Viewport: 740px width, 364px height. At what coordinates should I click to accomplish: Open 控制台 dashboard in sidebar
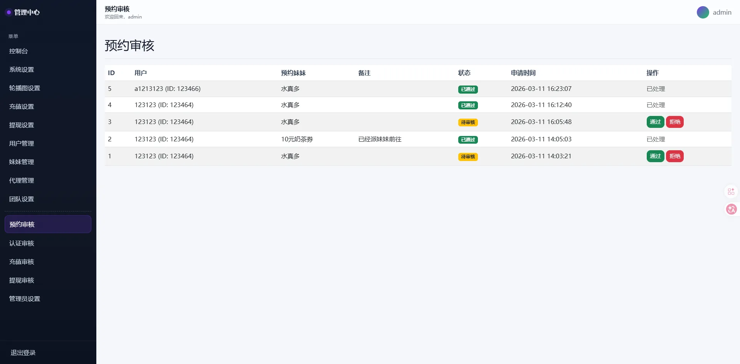click(18, 51)
